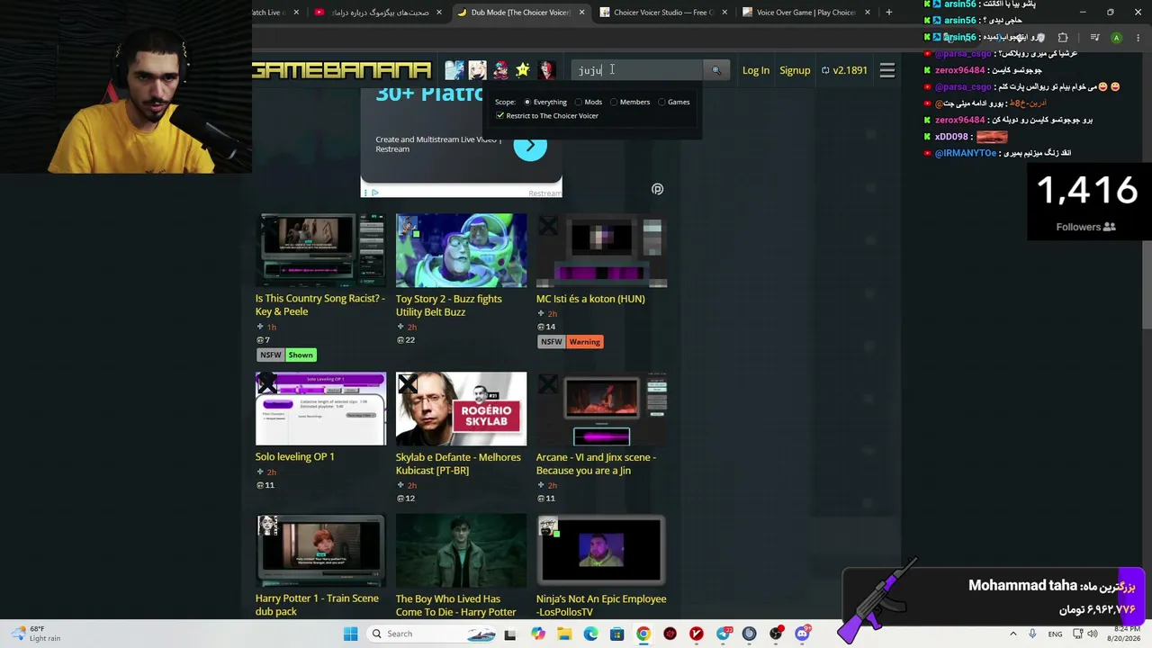This screenshot has width=1152, height=648.
Task: Open Telegram from the taskbar
Action: tap(723, 634)
